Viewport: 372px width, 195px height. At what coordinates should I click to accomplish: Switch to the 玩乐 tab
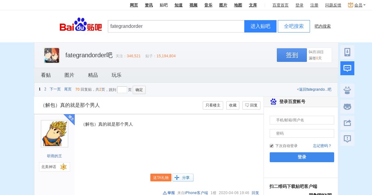[117, 75]
